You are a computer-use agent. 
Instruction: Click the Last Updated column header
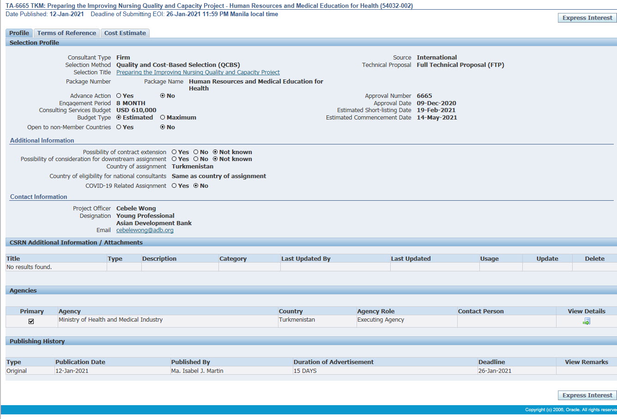click(x=411, y=259)
